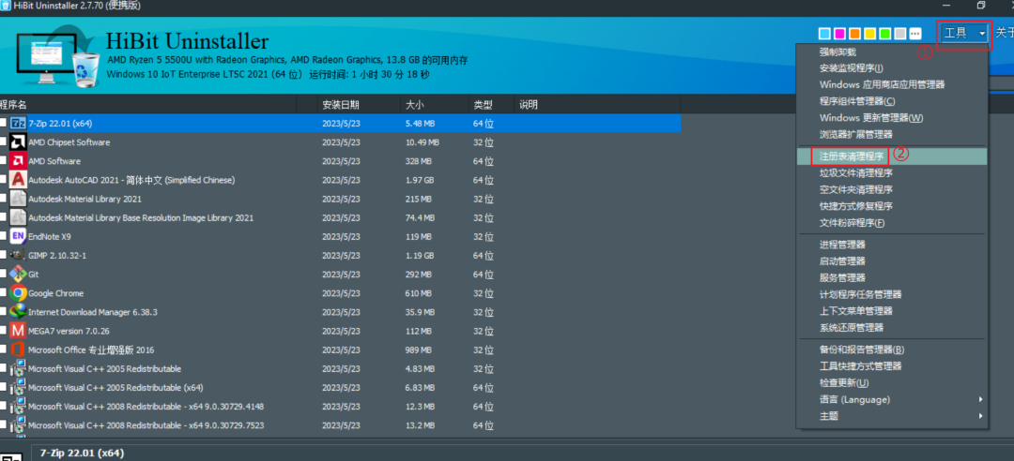1014x461 pixels.
Task: Pick the green theme color swatch
Action: coord(884,34)
